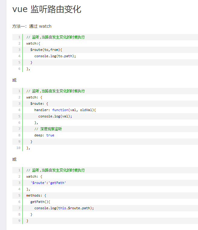Click the line 'console.log(this.$route.path);'

click(64, 208)
